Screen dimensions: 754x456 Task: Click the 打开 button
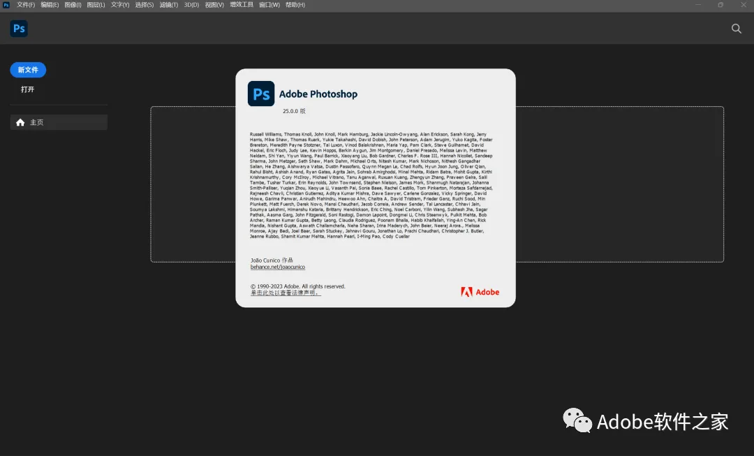27,89
